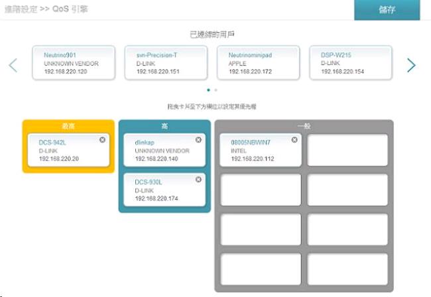Remove DCS-942L card from highest priority
This screenshot has width=431, height=297.
click(x=102, y=140)
